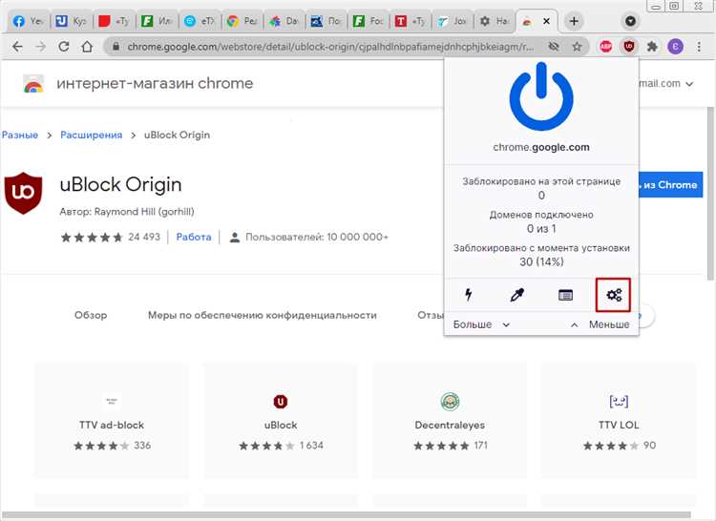
Task: Open uBlock zapper mode lightning icon
Action: point(468,295)
